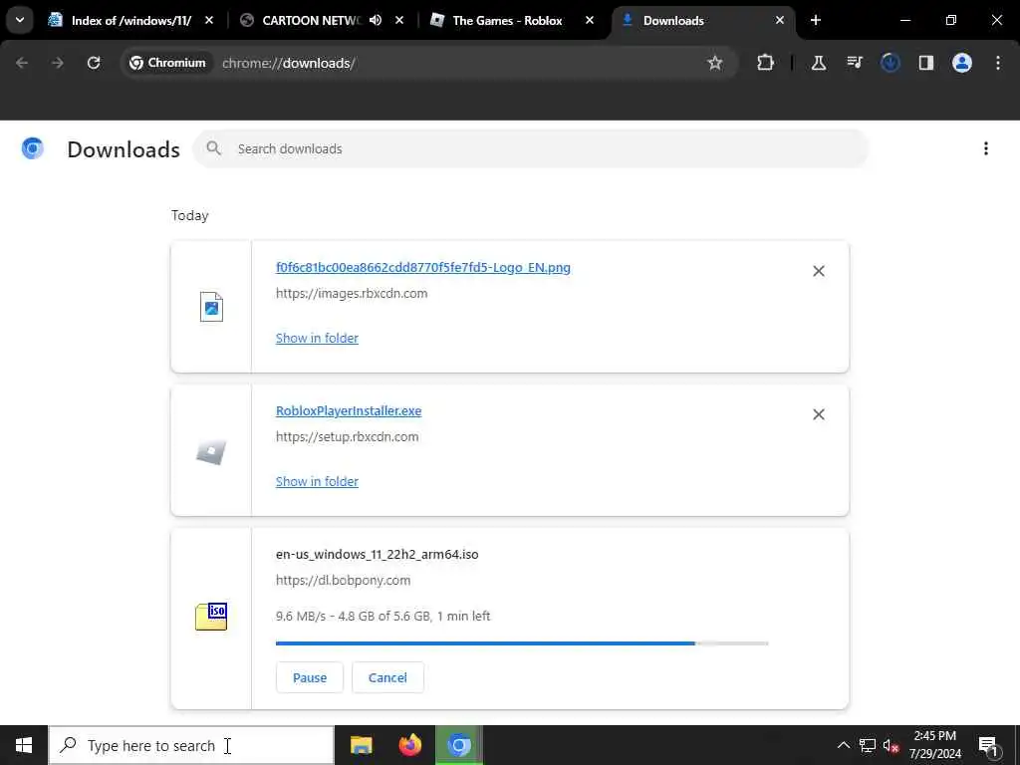This screenshot has width=1020, height=765.
Task: Click the Roblox installer file icon
Action: (211, 451)
